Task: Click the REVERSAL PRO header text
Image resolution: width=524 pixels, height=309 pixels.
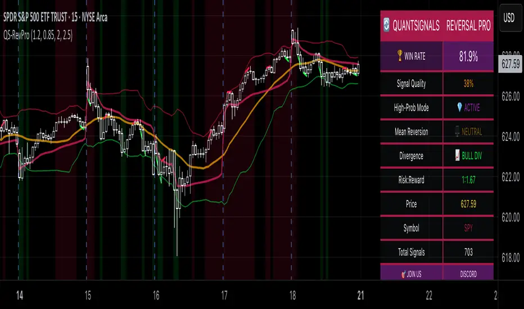Action: pyautogui.click(x=468, y=25)
